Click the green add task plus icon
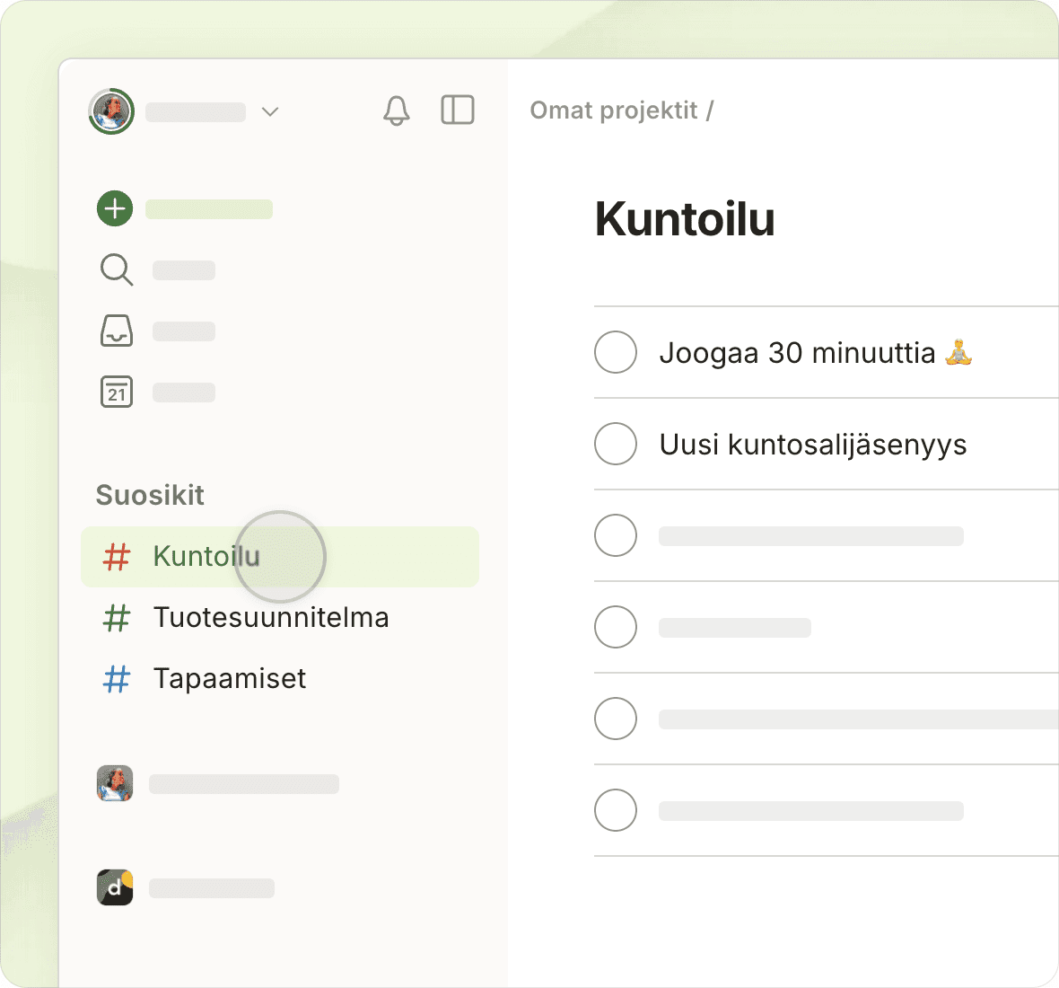The height and width of the screenshot is (988, 1059). pyautogui.click(x=115, y=208)
